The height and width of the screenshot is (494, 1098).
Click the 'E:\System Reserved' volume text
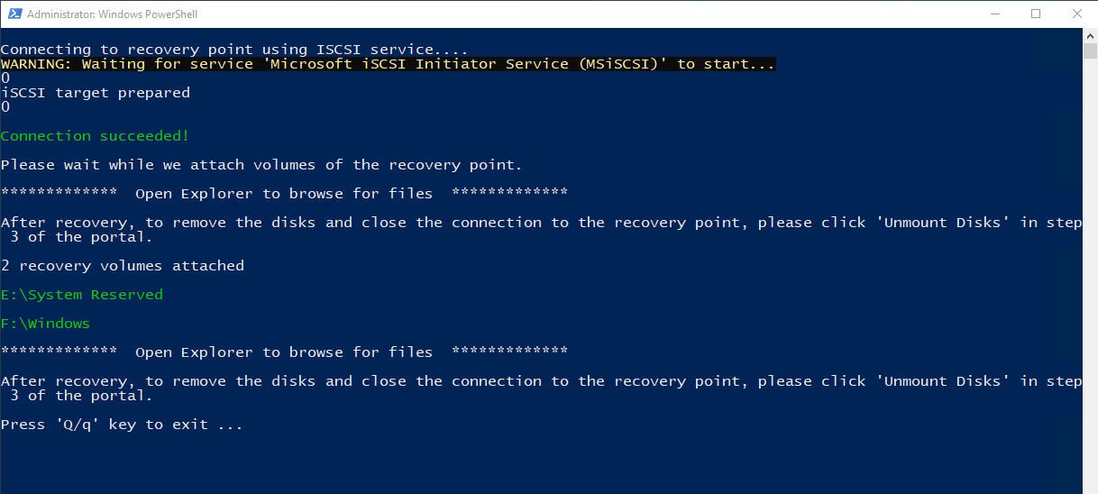coord(82,295)
